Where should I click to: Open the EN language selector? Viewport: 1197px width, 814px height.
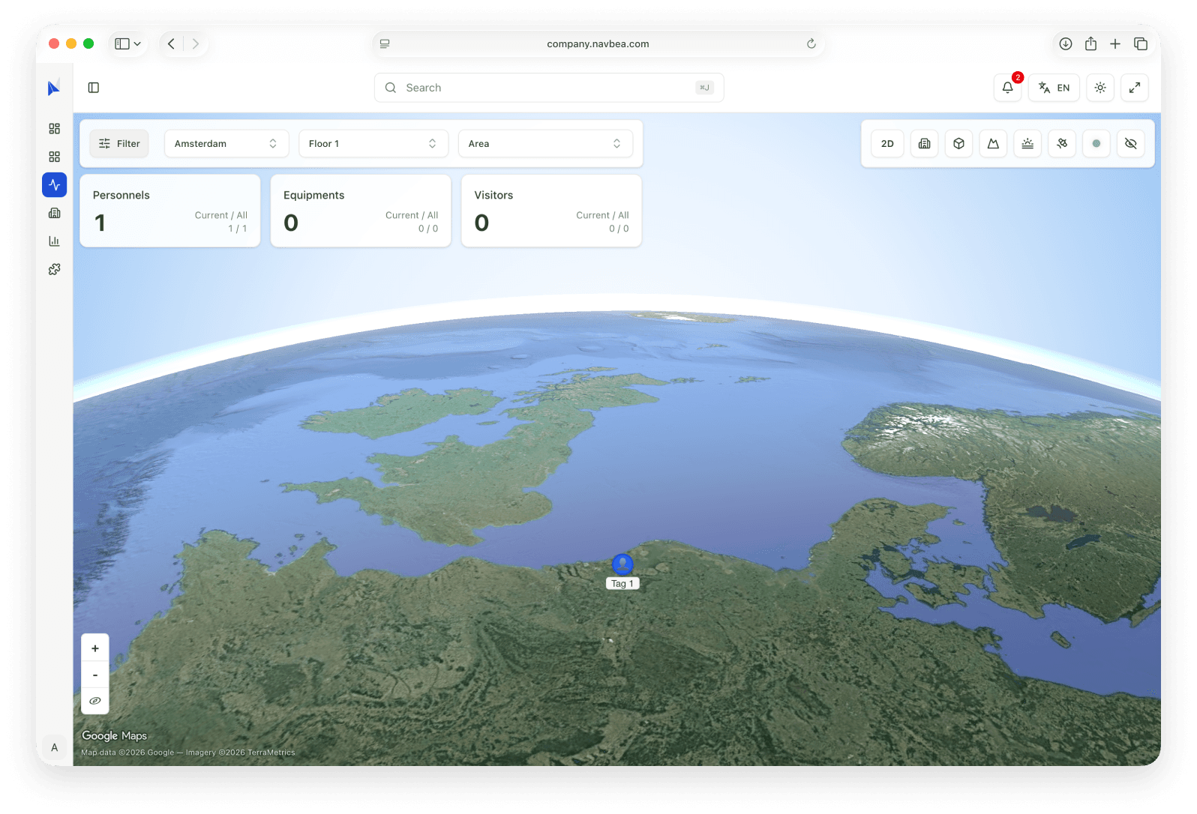pyautogui.click(x=1054, y=88)
